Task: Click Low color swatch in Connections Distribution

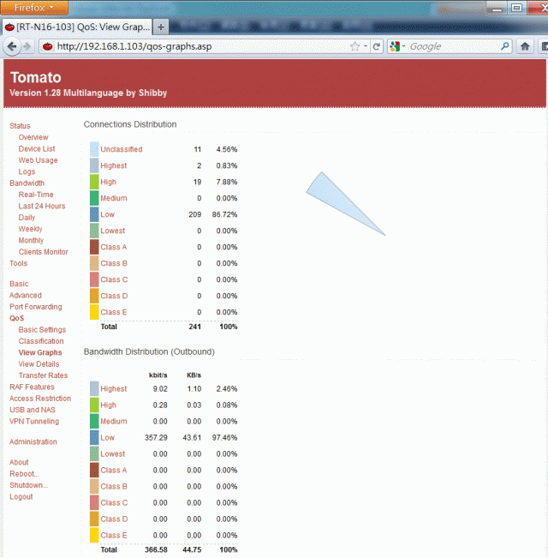Action: click(94, 214)
